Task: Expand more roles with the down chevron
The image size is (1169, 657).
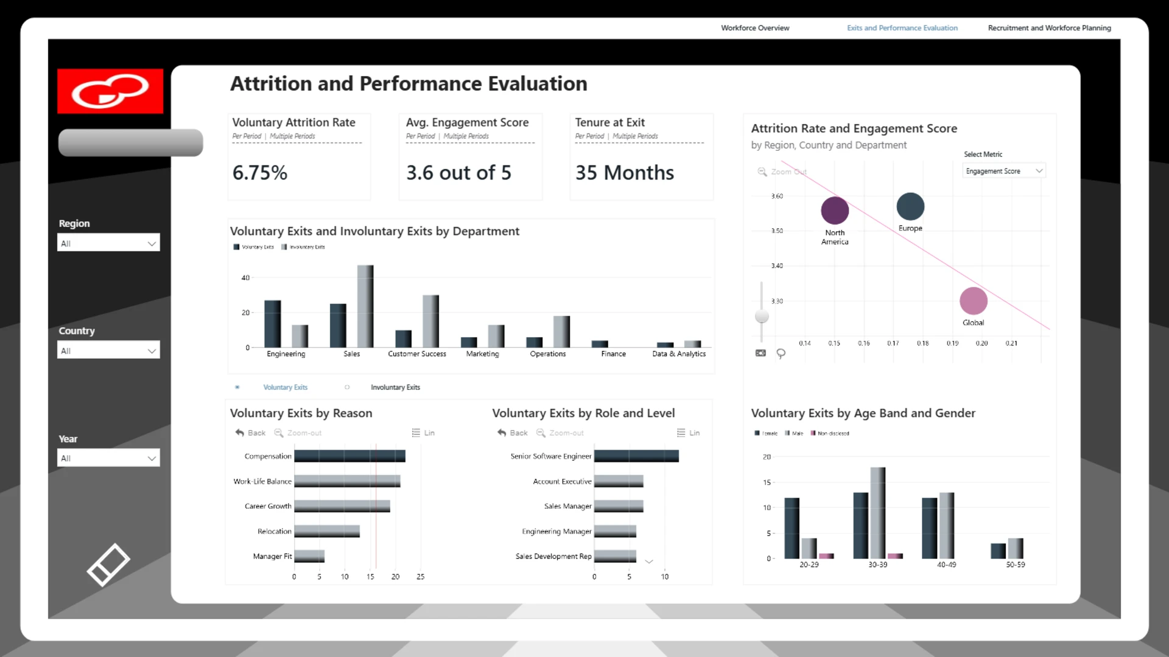Action: tap(649, 561)
